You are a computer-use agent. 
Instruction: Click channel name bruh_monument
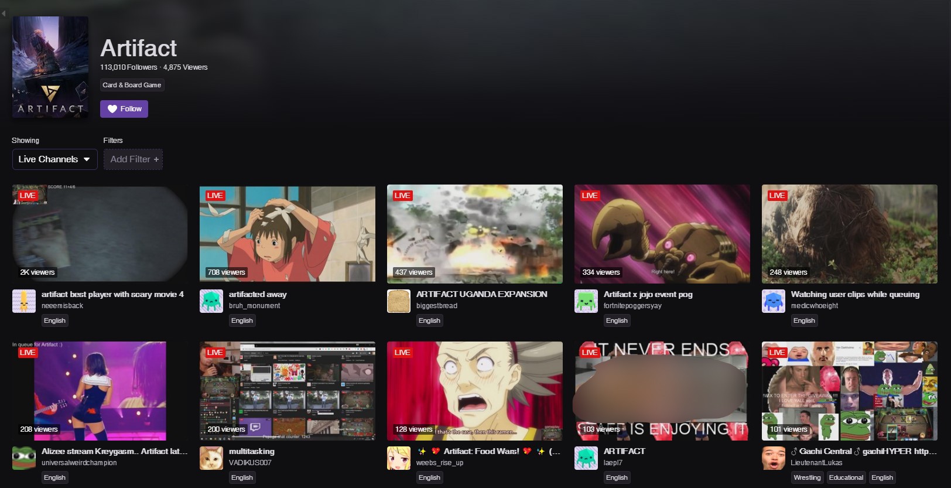[254, 306]
